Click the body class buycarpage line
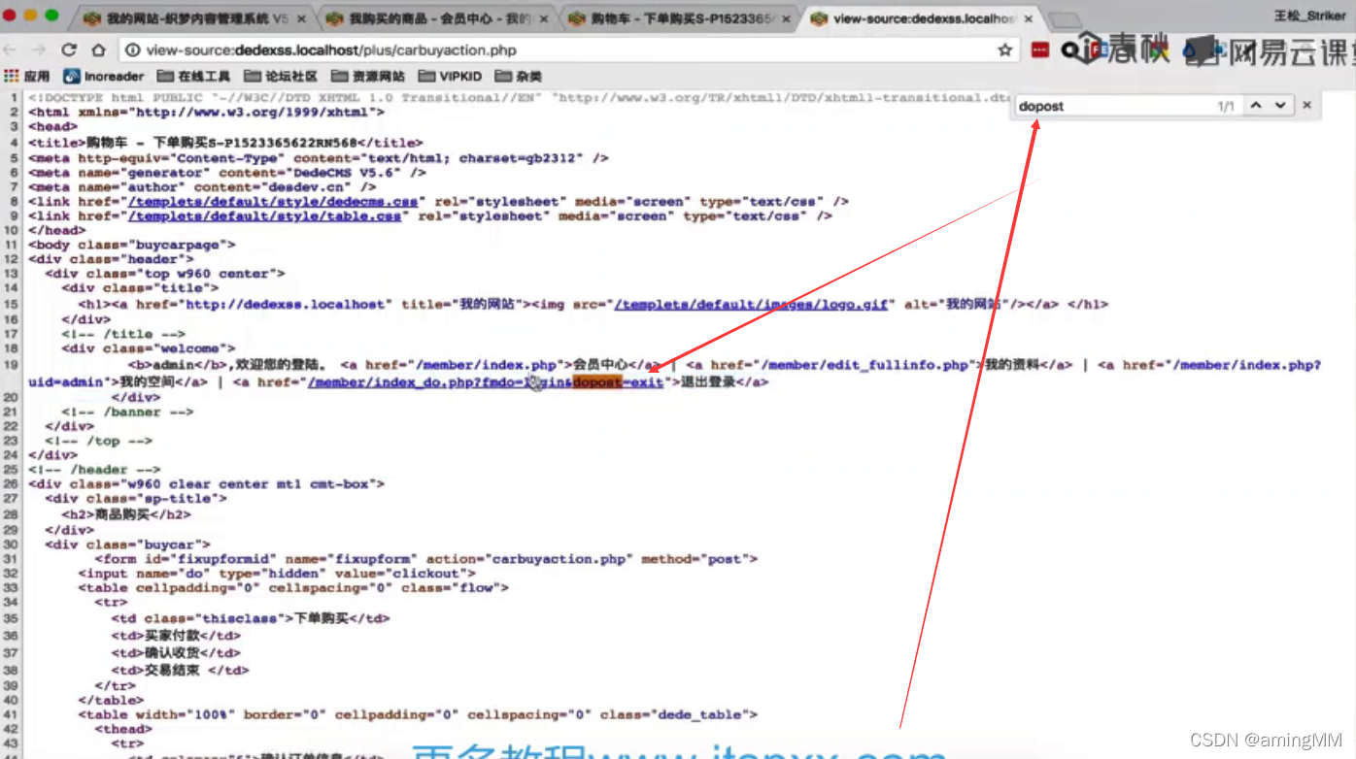The width and height of the screenshot is (1356, 759). (x=132, y=245)
